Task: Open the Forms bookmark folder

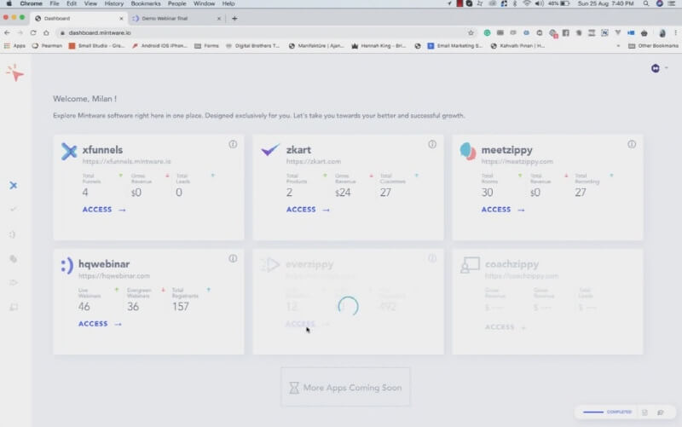Action: pos(206,46)
